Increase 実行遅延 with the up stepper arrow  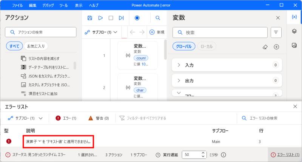tap(203, 153)
